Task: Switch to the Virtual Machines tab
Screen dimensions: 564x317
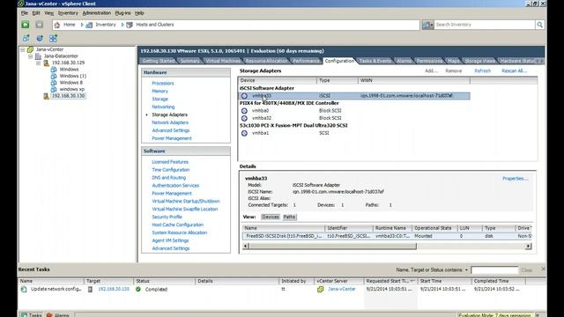Action: tap(223, 61)
